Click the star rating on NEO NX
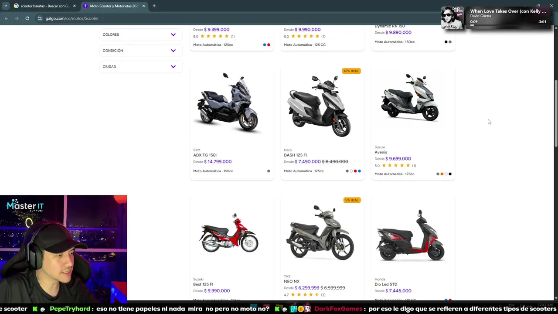This screenshot has height=314, width=558. pyautogui.click(x=305, y=295)
